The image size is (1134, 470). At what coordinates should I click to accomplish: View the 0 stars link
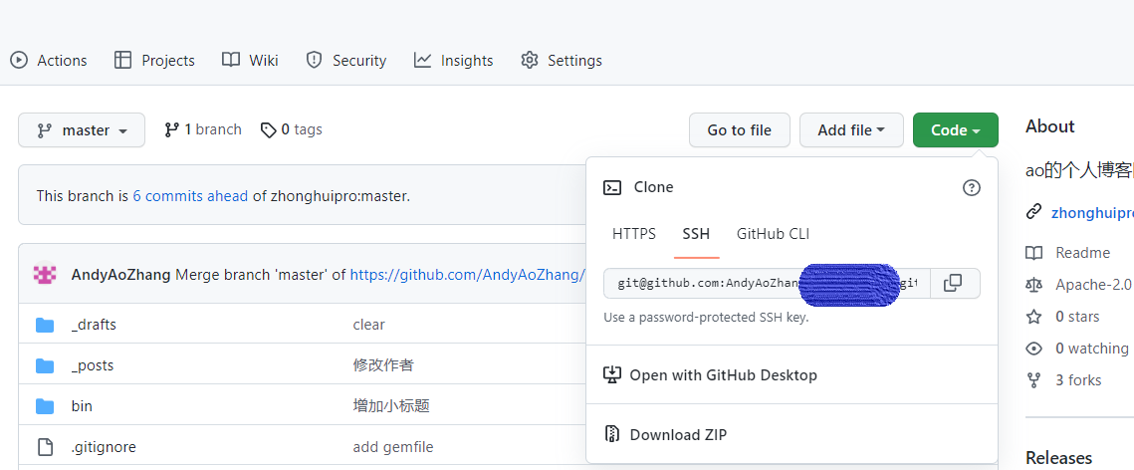pos(1077,317)
